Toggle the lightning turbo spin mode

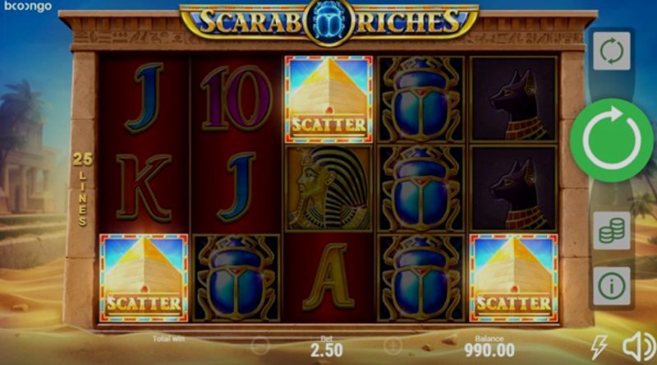[600, 347]
